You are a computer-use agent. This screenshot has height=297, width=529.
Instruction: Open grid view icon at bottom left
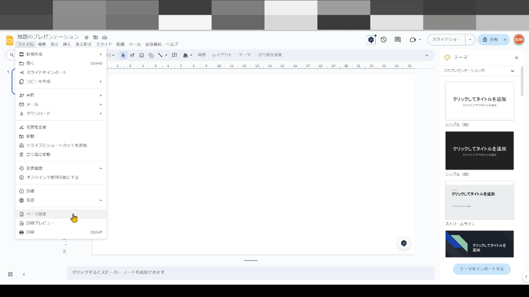click(10, 274)
